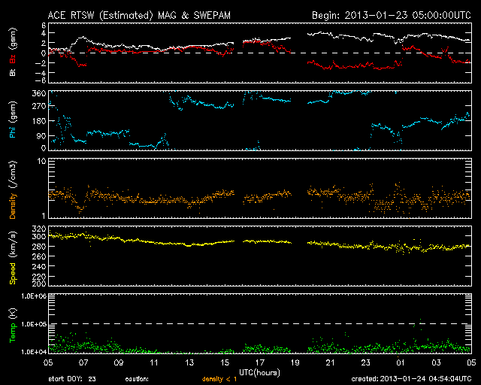Click the '180' Phi axis value
Screen dimensions: 481x385
(x=39, y=121)
